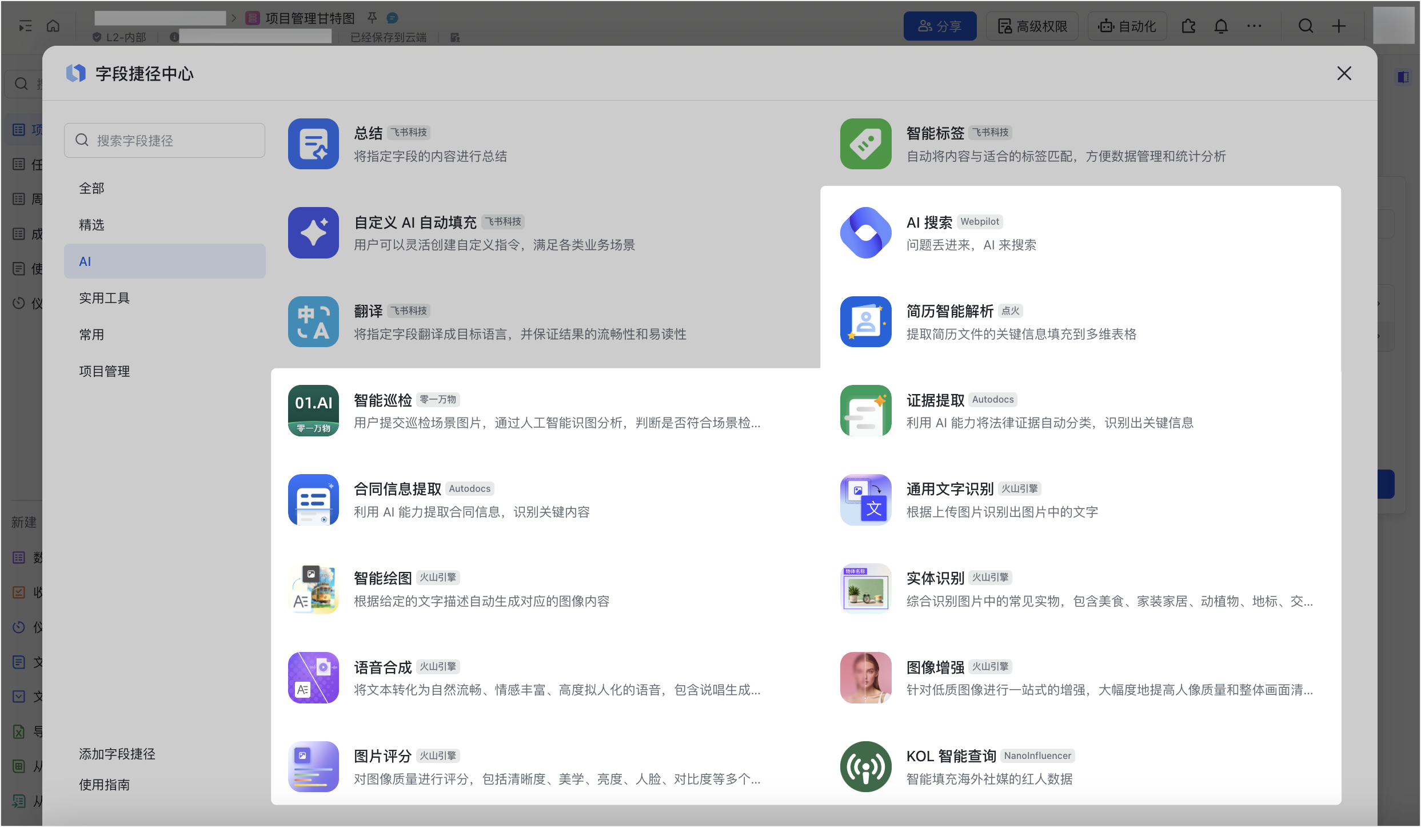Image resolution: width=1421 pixels, height=827 pixels.
Task: Click the 简历智能解析 title text
Action: pyautogui.click(x=950, y=311)
